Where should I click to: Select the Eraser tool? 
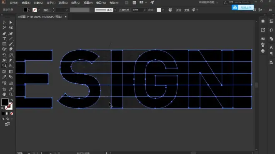point(11,49)
